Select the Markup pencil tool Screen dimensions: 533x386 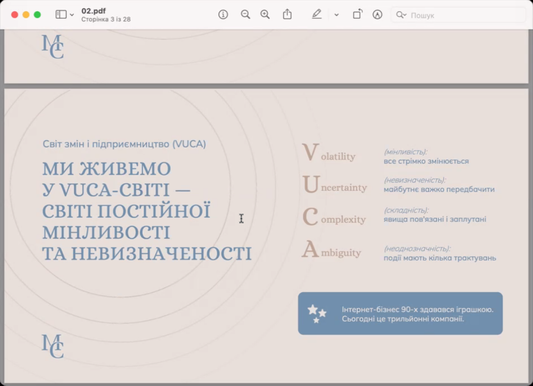[x=317, y=14]
